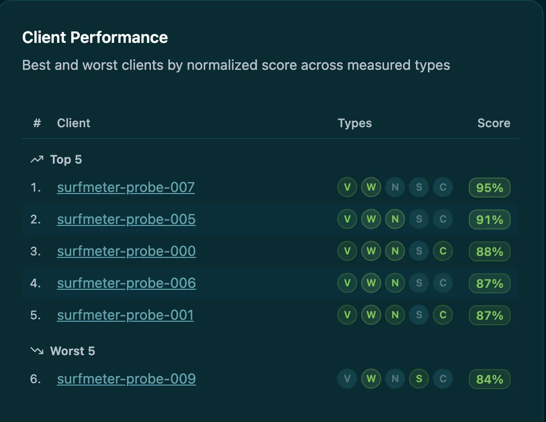Image resolution: width=546 pixels, height=422 pixels.
Task: Click the Worst 5 section label
Action: coord(72,351)
